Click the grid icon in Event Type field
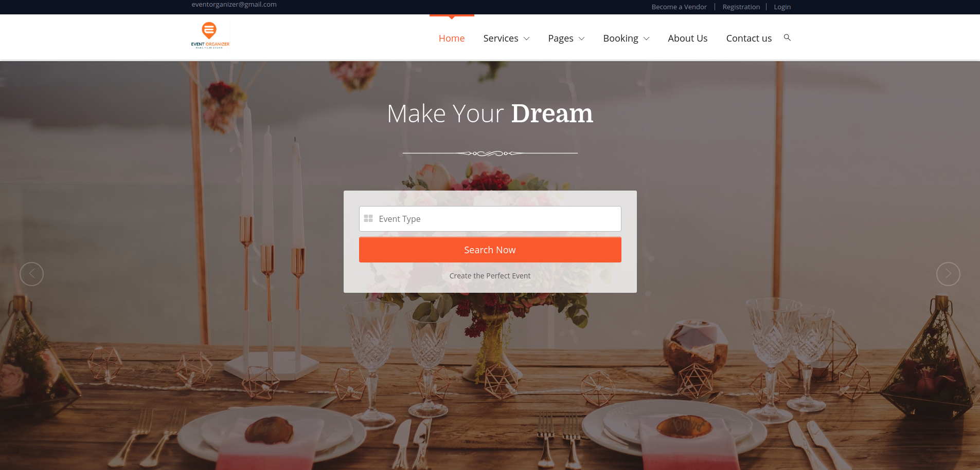This screenshot has height=470, width=980. tap(368, 219)
